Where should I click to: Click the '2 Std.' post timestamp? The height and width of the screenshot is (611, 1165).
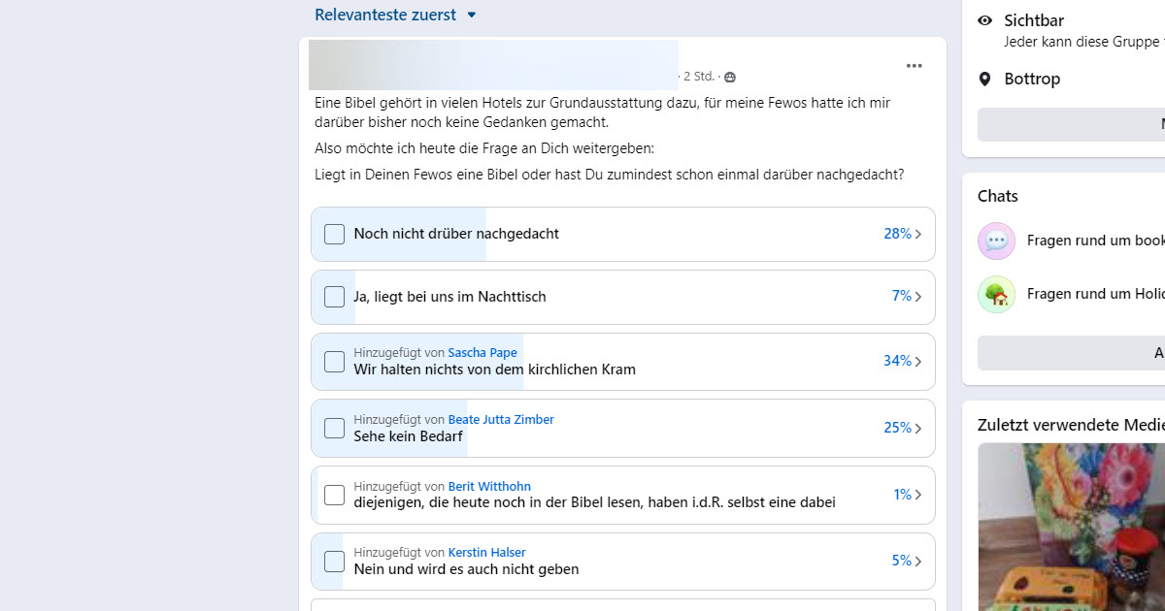(x=699, y=77)
